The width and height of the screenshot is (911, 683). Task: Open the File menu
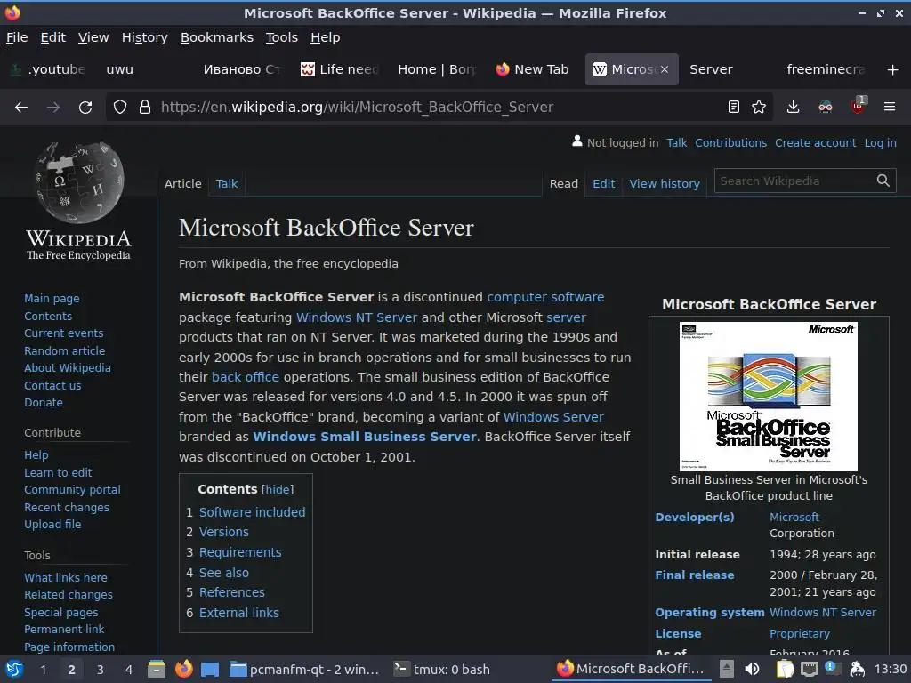tap(17, 37)
